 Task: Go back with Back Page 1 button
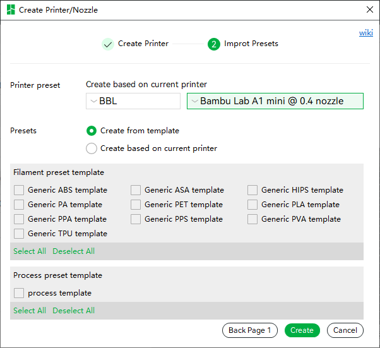[250, 330]
